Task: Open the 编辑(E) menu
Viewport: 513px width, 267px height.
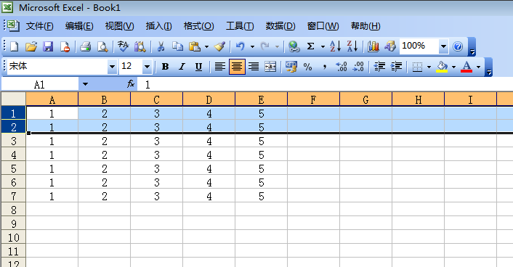Action: (x=79, y=26)
